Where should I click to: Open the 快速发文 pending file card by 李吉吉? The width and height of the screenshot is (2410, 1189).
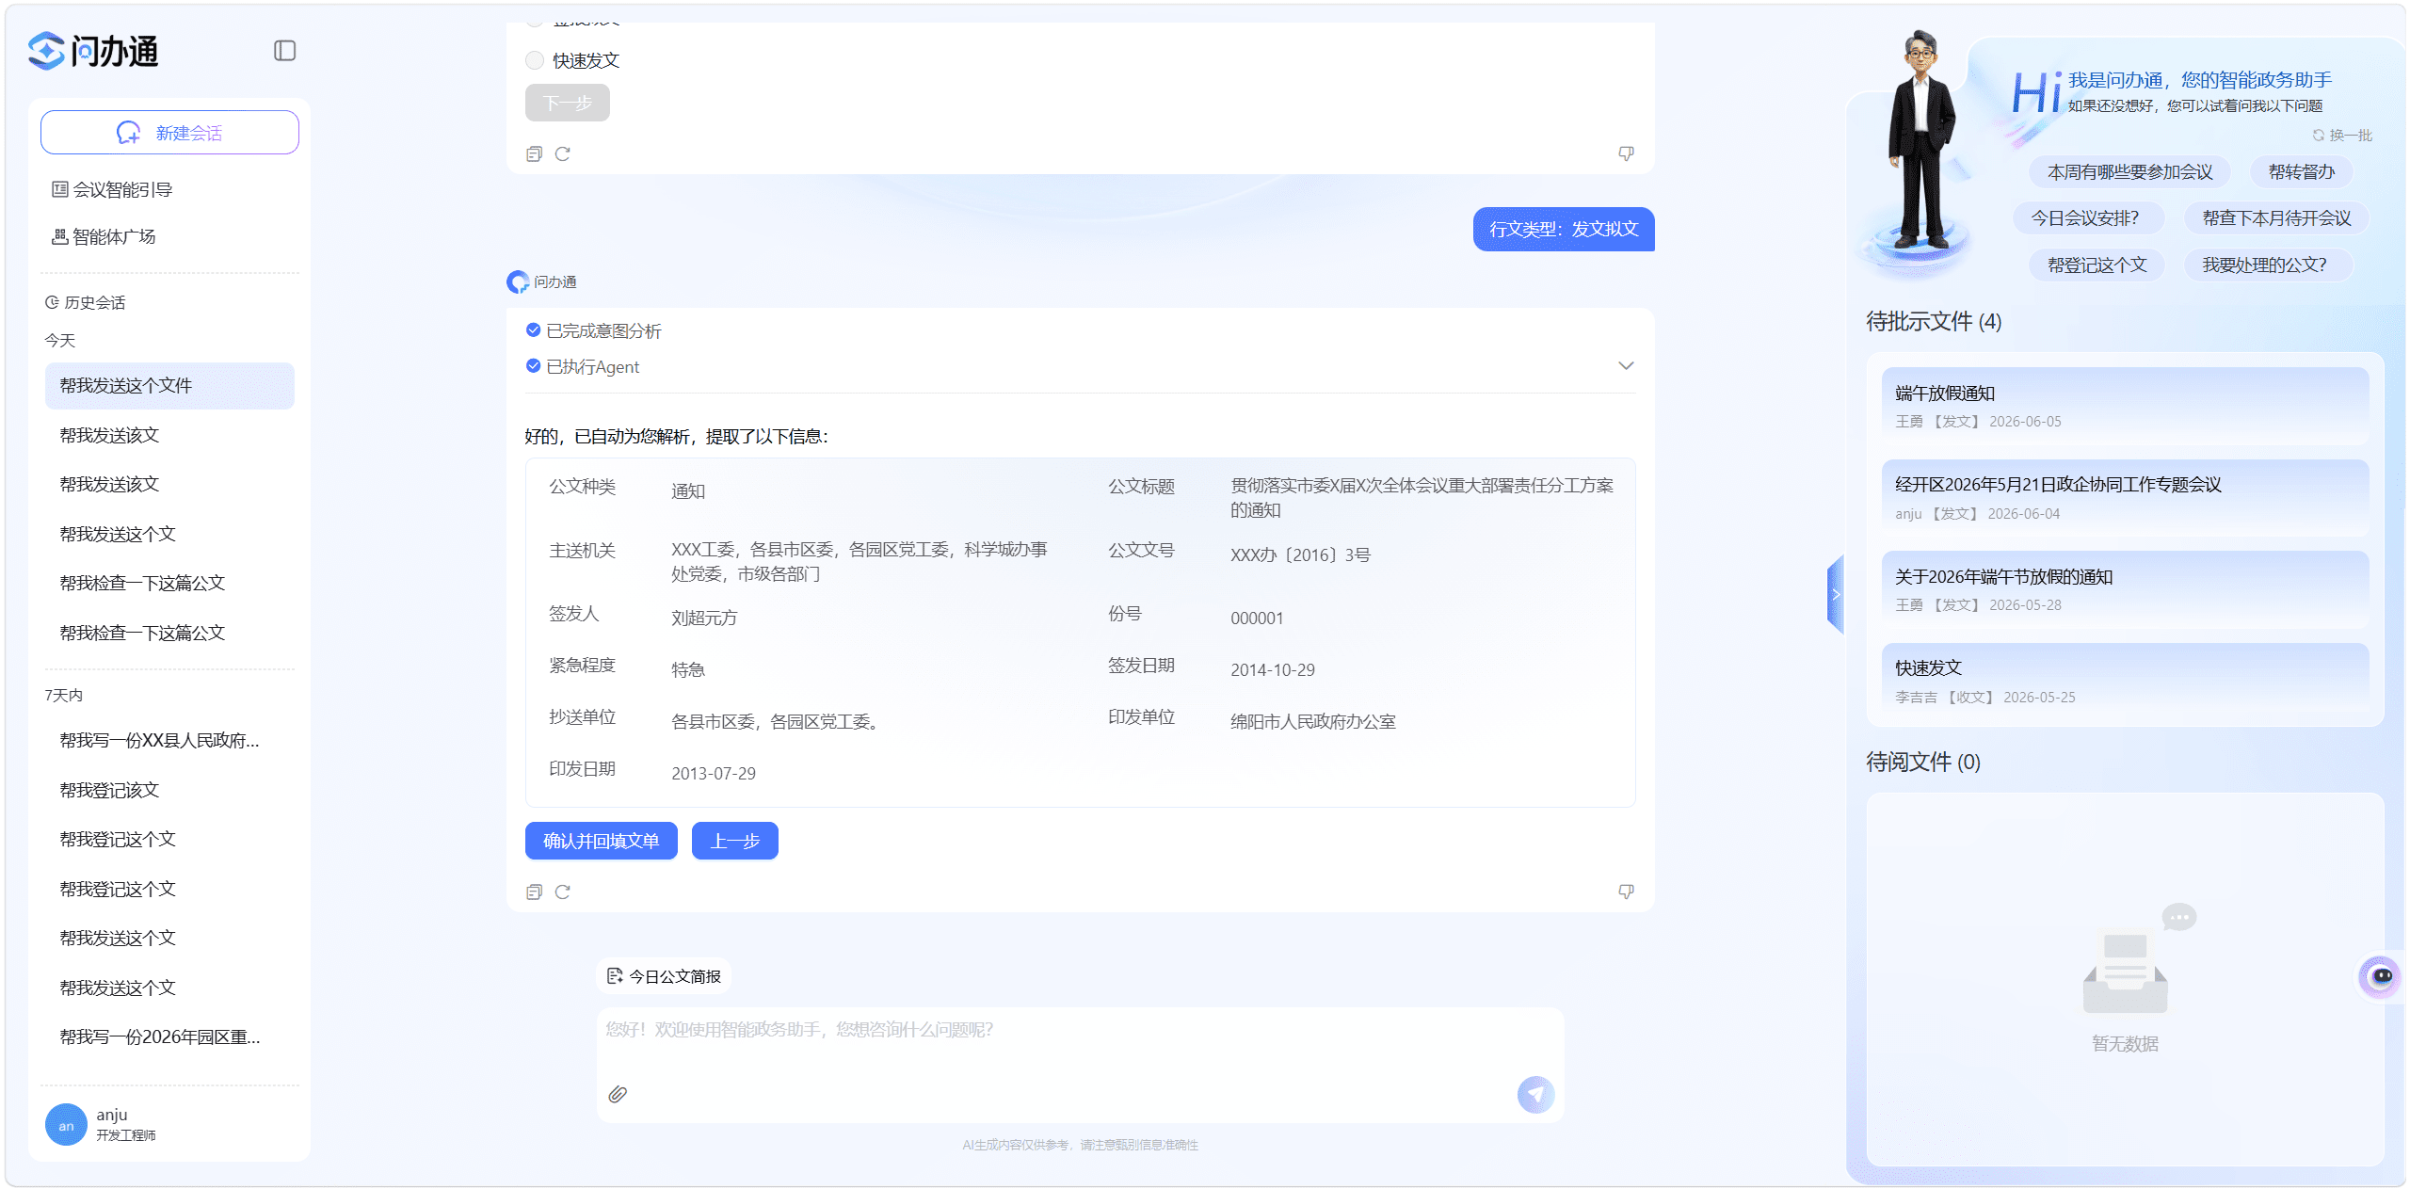2125,682
